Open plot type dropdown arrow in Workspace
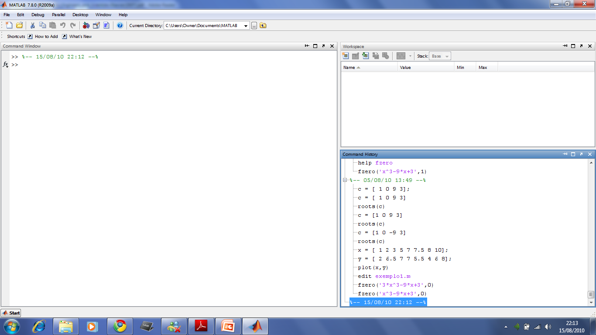This screenshot has height=335, width=596. pyautogui.click(x=410, y=56)
